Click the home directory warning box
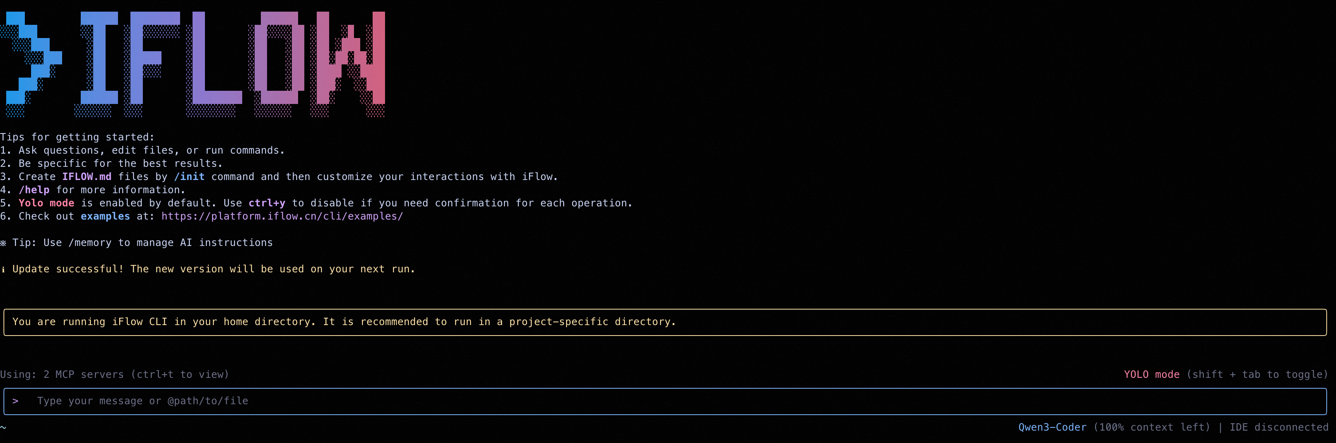The height and width of the screenshot is (443, 1336). [x=665, y=322]
